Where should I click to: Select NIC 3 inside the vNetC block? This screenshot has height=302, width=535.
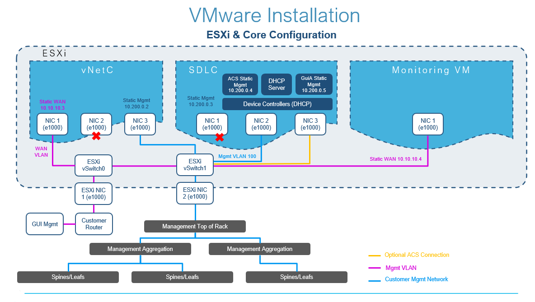(140, 124)
